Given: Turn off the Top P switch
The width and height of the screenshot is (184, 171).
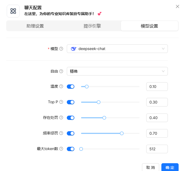Looking at the screenshot, I should [x=71, y=102].
